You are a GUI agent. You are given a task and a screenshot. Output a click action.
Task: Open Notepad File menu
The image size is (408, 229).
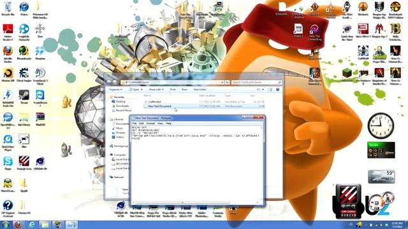pos(135,123)
